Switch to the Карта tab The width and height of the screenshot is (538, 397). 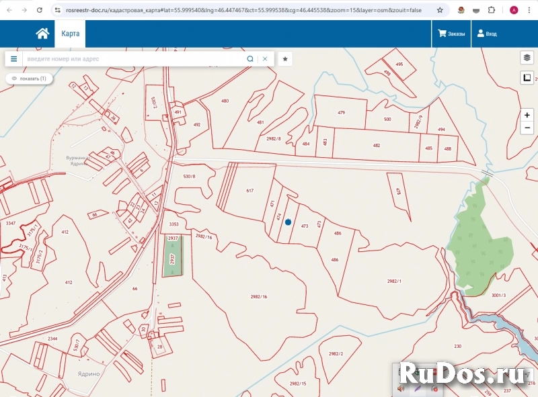(70, 34)
